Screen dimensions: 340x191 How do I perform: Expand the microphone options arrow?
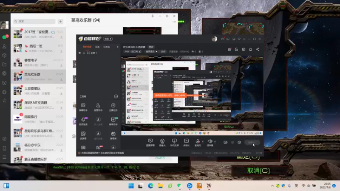203,142
